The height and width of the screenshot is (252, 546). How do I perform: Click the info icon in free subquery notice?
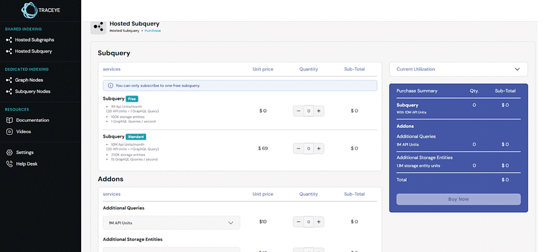pos(110,85)
